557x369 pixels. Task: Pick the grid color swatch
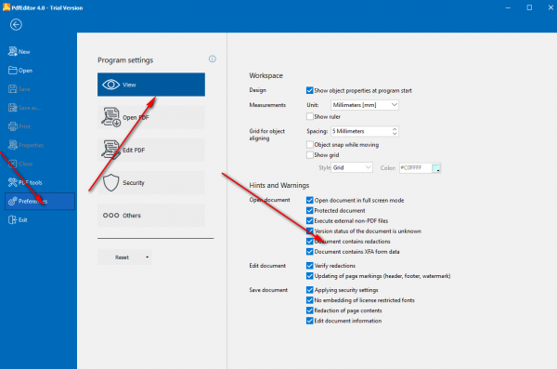point(436,168)
